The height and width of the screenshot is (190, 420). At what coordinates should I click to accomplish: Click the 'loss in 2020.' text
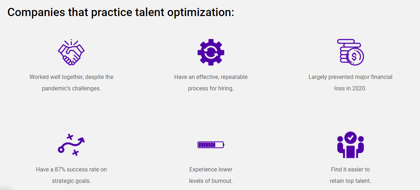pos(350,89)
